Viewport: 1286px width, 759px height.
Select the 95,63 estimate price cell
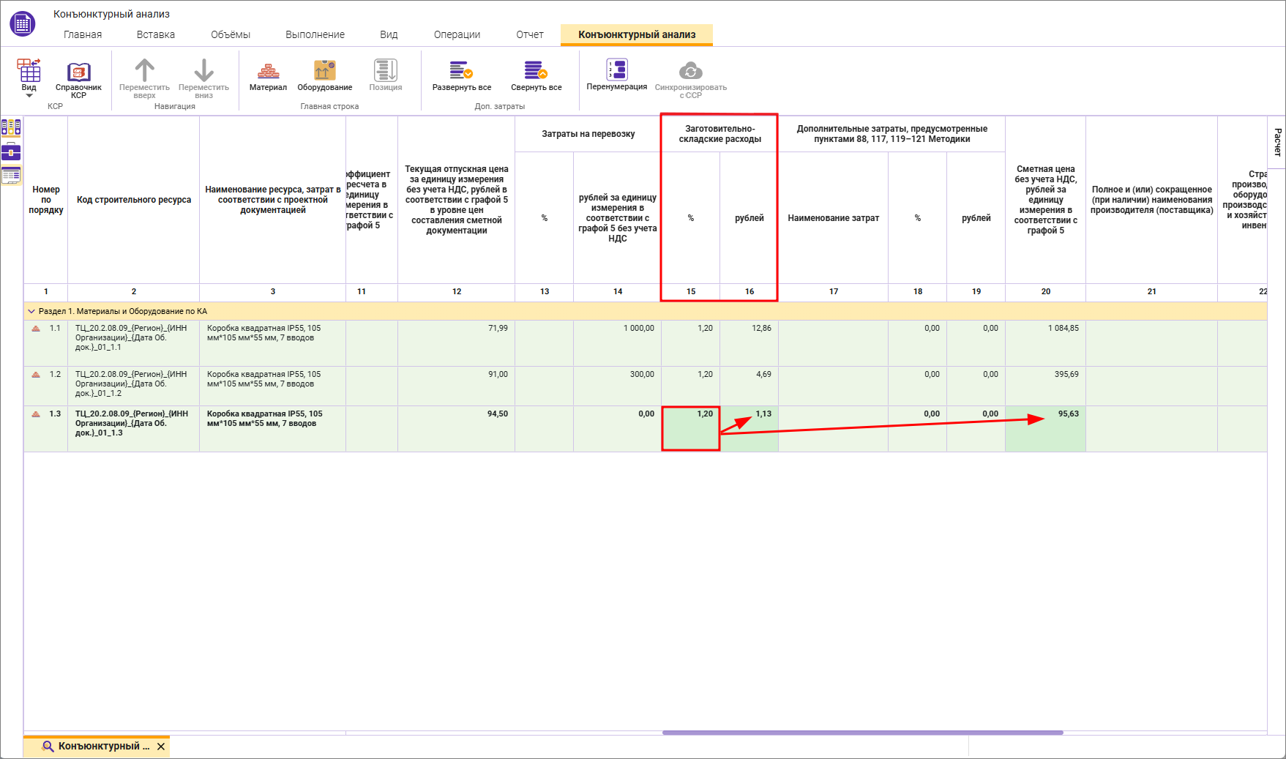tap(1045, 428)
